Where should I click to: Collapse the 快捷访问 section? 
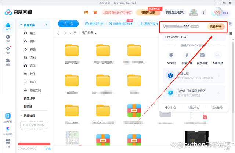point(21,116)
